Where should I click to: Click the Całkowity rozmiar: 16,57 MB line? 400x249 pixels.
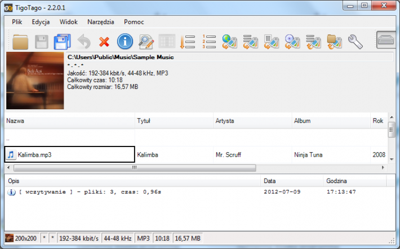click(103, 87)
